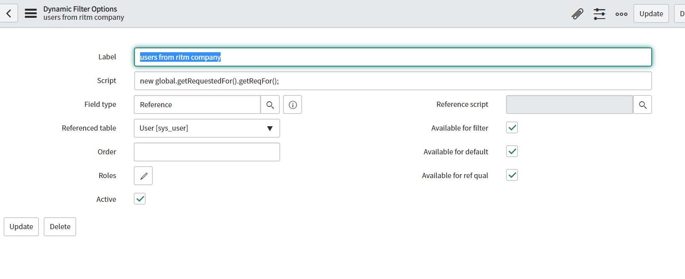
Task: Show Field type record info icon
Action: (292, 104)
